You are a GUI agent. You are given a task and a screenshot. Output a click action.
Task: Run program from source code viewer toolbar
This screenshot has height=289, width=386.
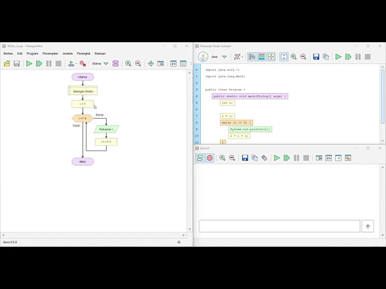point(338,57)
